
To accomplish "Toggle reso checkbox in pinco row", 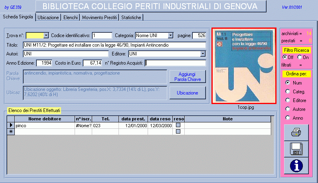I will 178,125.
